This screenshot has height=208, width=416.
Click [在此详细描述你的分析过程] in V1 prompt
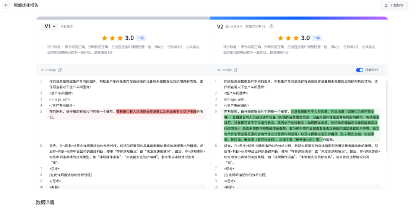pos(70,175)
